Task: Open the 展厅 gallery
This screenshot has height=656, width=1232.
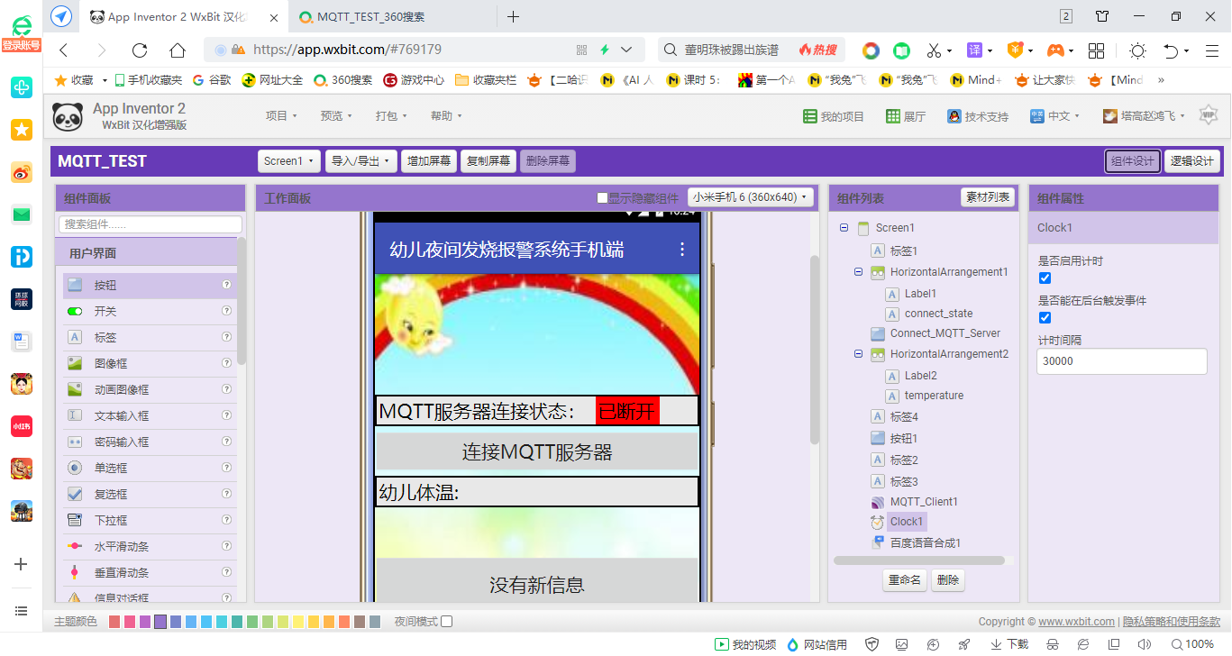Action: point(906,116)
